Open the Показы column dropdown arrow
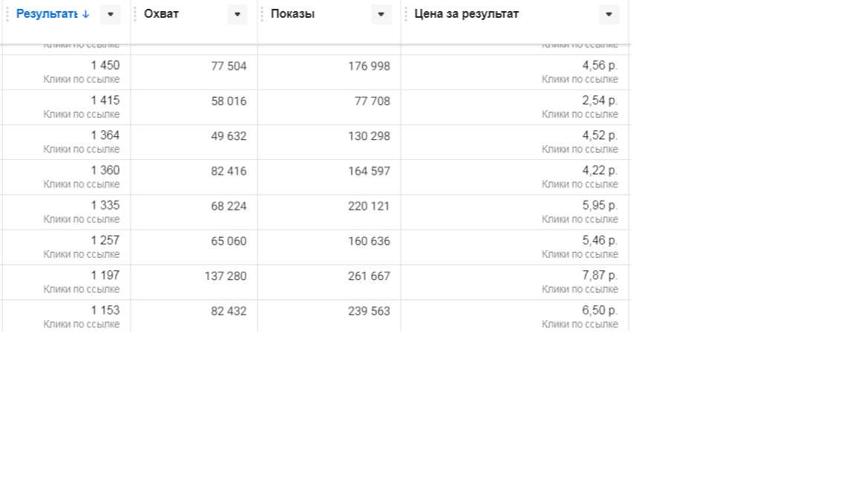The width and height of the screenshot is (855, 480). [381, 14]
